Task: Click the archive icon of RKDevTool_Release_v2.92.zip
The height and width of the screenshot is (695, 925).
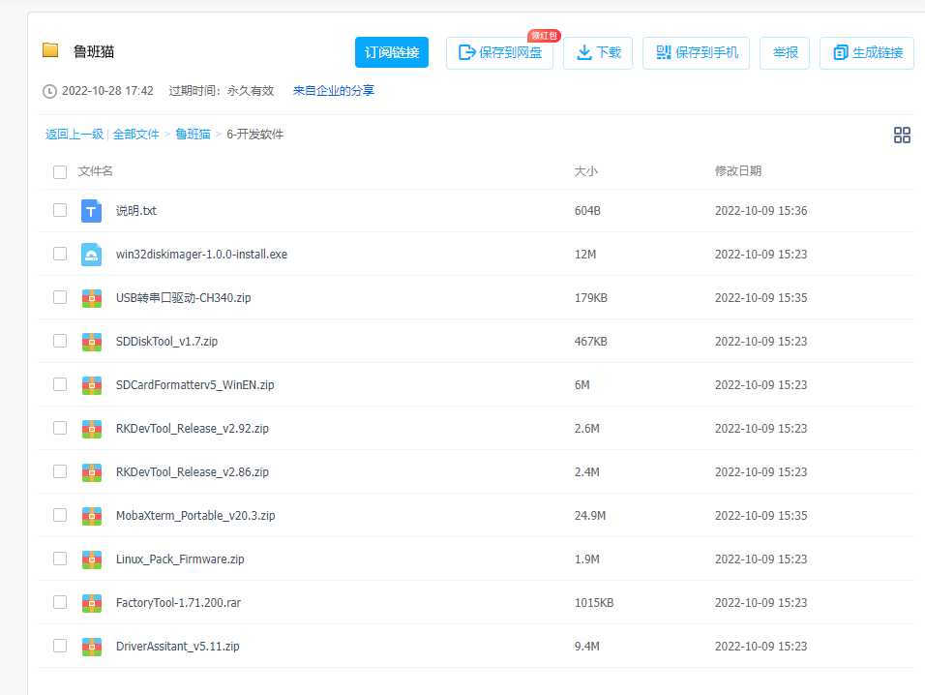Action: tap(92, 429)
